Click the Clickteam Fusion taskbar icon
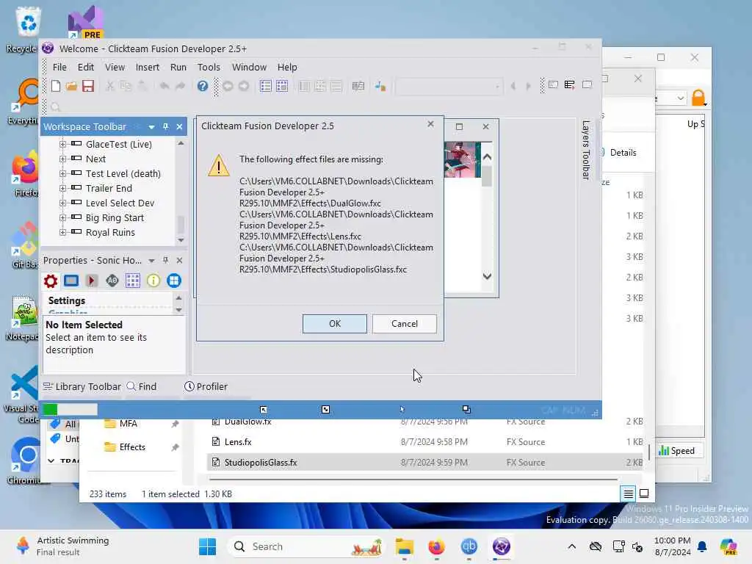Viewport: 752px width, 564px height. pos(501,546)
